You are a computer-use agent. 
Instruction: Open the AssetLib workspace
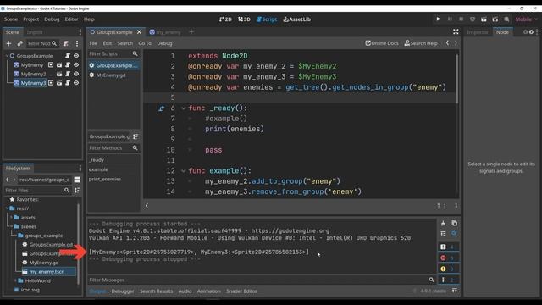297,19
